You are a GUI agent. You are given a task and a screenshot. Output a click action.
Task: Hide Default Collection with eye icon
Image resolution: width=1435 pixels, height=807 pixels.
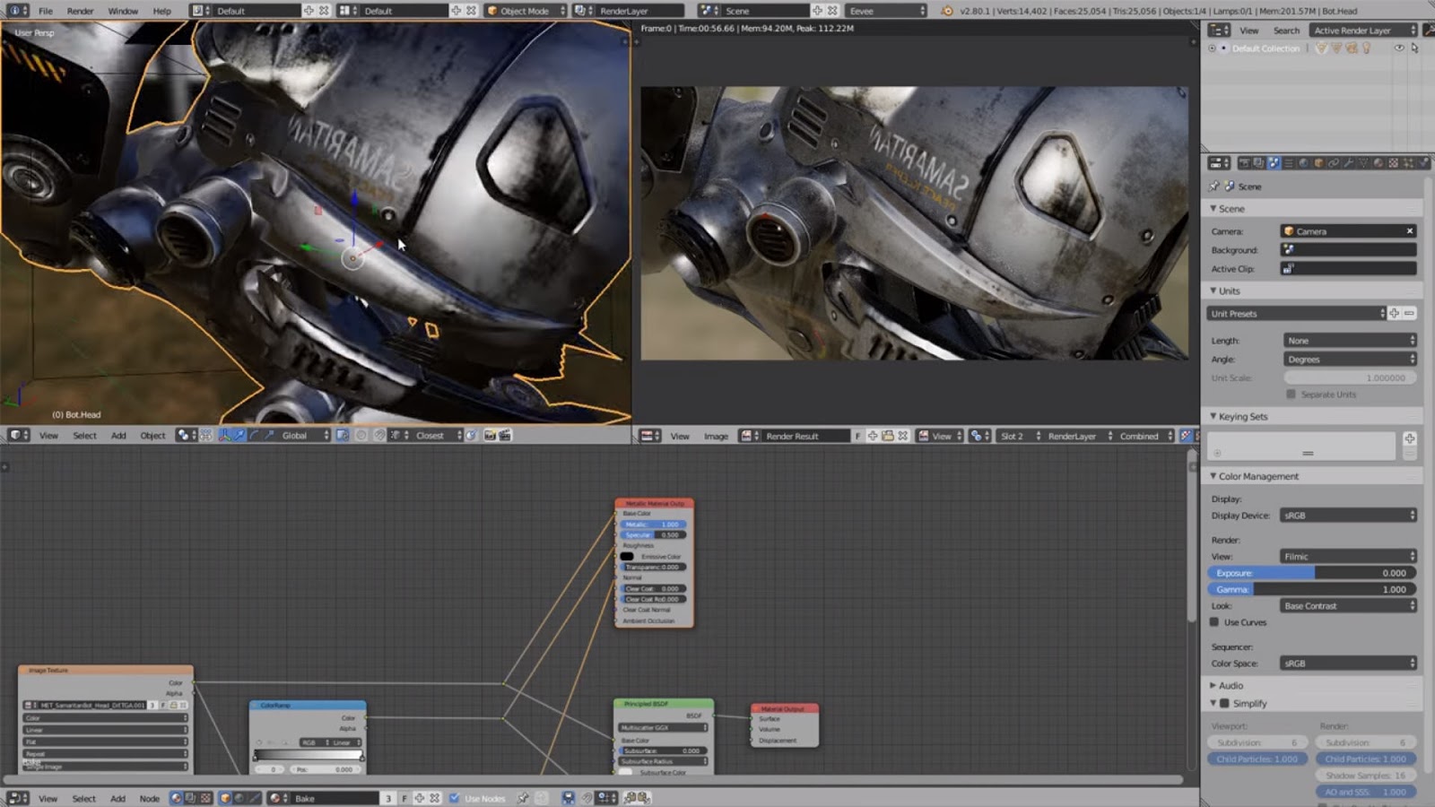1399,48
